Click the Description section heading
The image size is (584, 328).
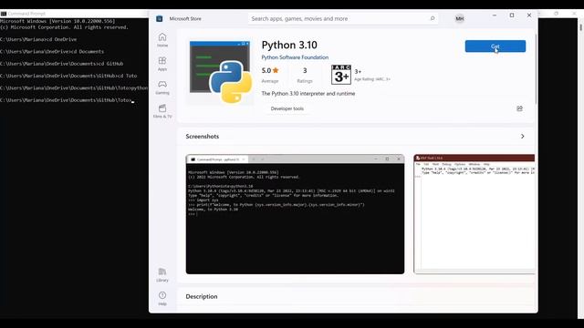[x=202, y=296]
